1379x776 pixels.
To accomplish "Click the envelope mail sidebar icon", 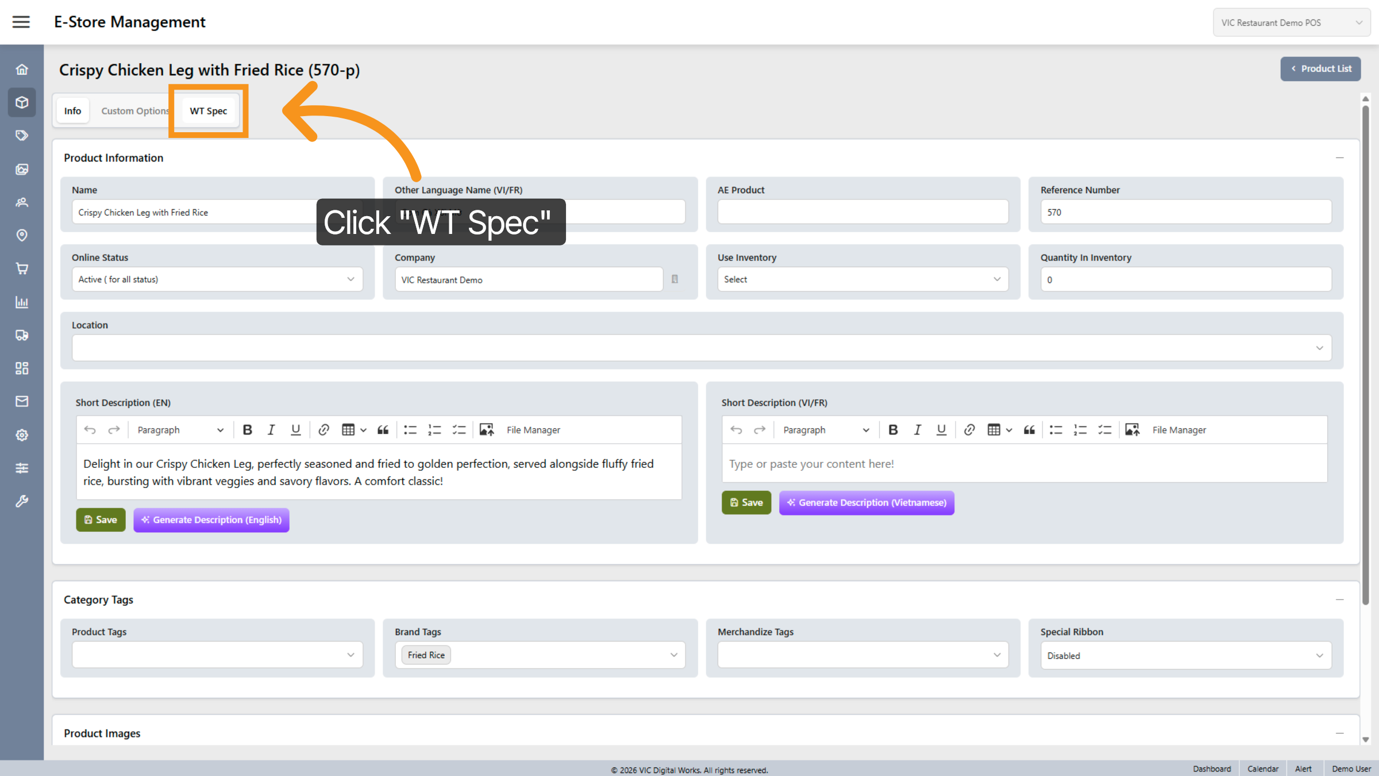I will click(x=22, y=401).
